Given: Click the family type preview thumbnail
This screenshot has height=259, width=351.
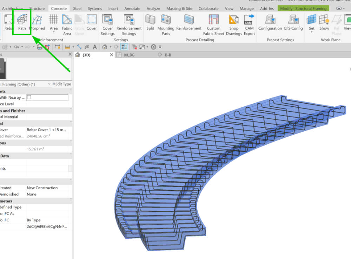Looking at the screenshot, I should tap(3, 68).
